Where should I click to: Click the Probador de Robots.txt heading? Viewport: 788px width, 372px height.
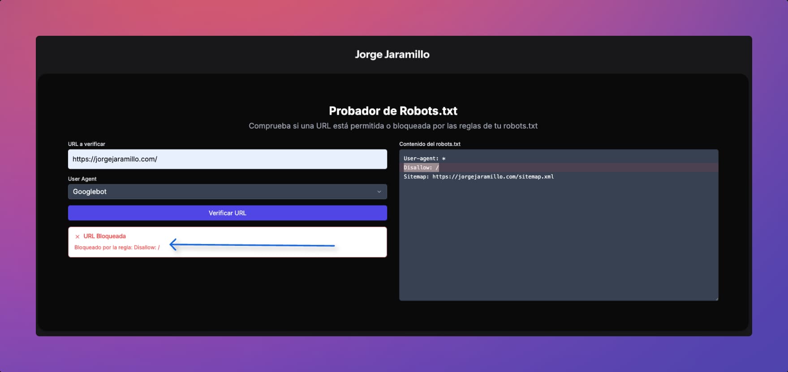(393, 111)
